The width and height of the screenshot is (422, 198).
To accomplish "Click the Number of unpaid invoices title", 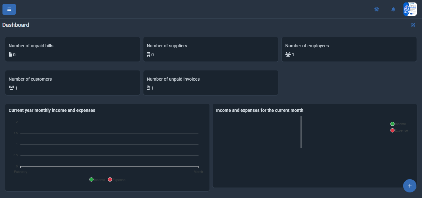I will coord(173,79).
